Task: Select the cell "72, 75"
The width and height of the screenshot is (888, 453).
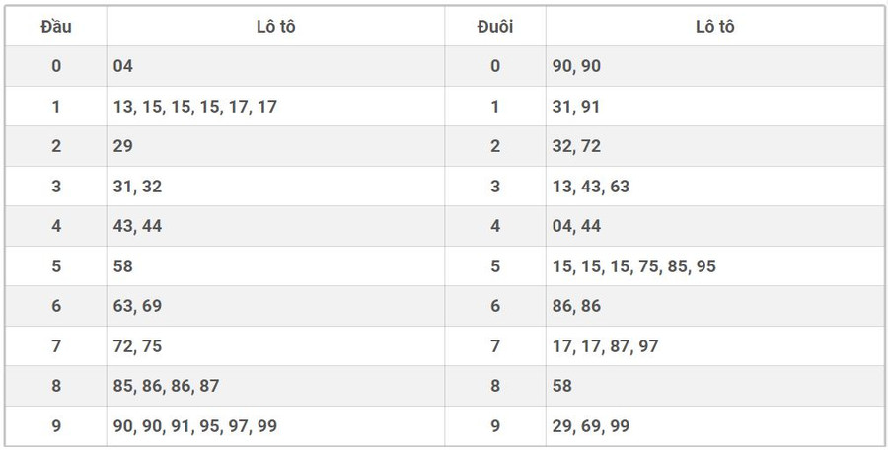Action: [137, 346]
